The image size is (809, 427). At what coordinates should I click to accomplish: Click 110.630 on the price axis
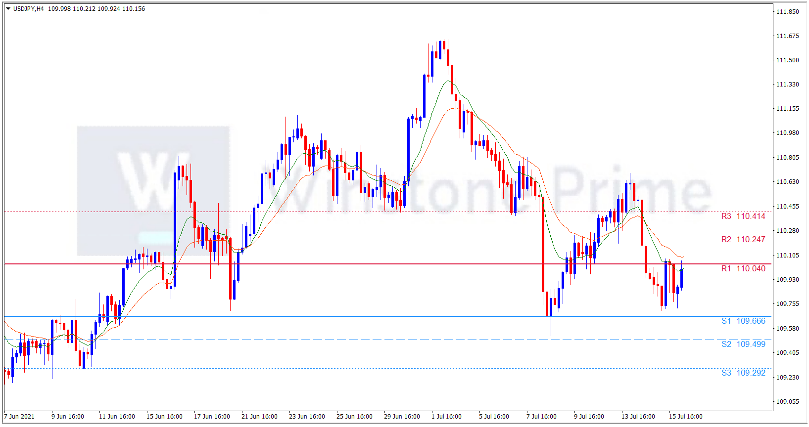787,182
